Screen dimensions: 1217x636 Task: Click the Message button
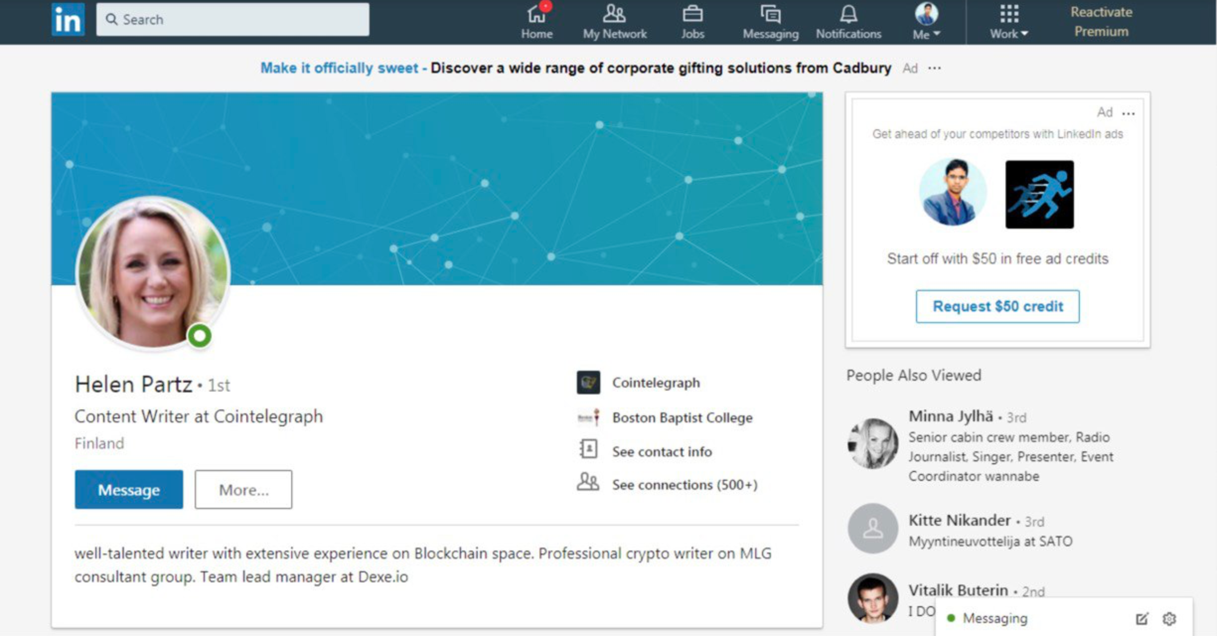coord(129,489)
